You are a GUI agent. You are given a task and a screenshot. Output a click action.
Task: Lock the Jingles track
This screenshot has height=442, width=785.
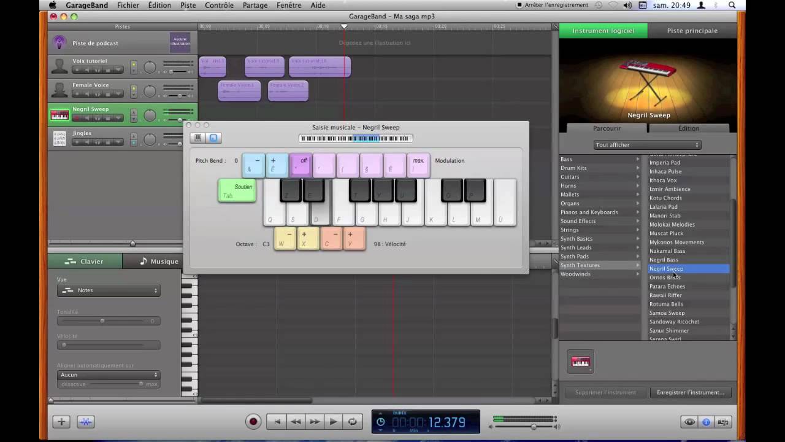(x=108, y=142)
